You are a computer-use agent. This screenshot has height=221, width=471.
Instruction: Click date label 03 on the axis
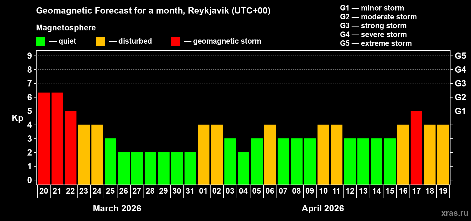(230, 191)
